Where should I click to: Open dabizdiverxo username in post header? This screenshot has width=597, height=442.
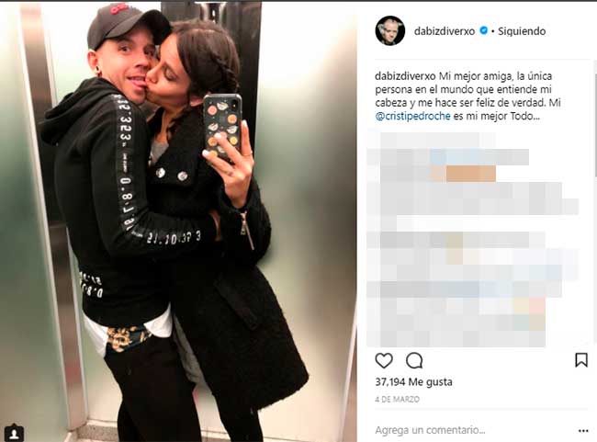(445, 31)
